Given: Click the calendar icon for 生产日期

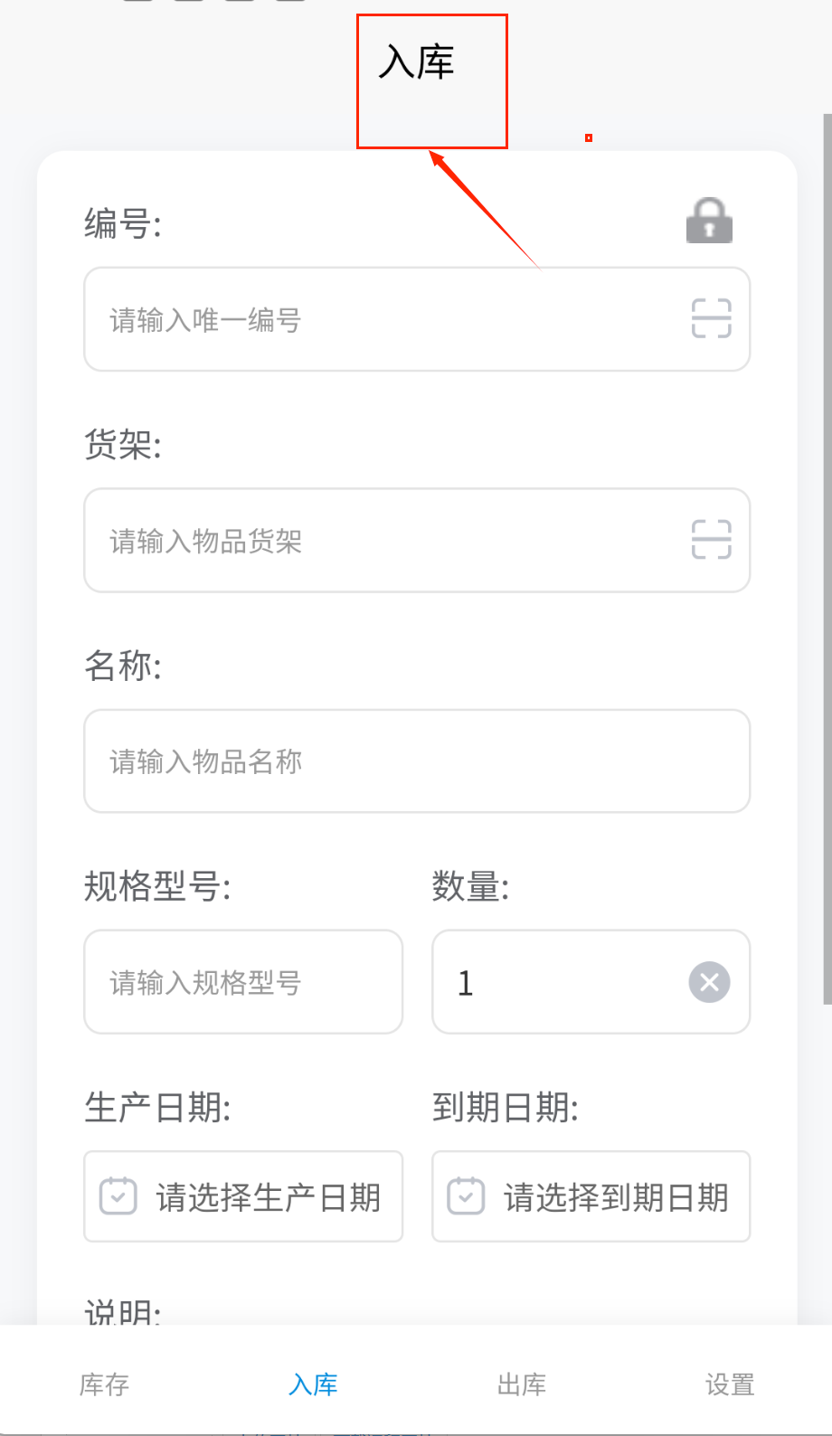Looking at the screenshot, I should (118, 1196).
